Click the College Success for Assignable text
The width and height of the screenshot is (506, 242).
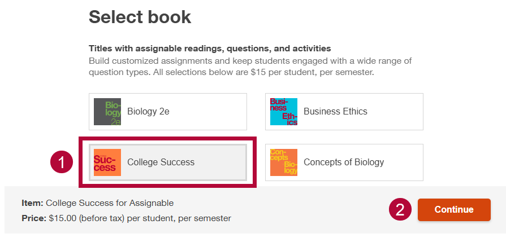(110, 203)
